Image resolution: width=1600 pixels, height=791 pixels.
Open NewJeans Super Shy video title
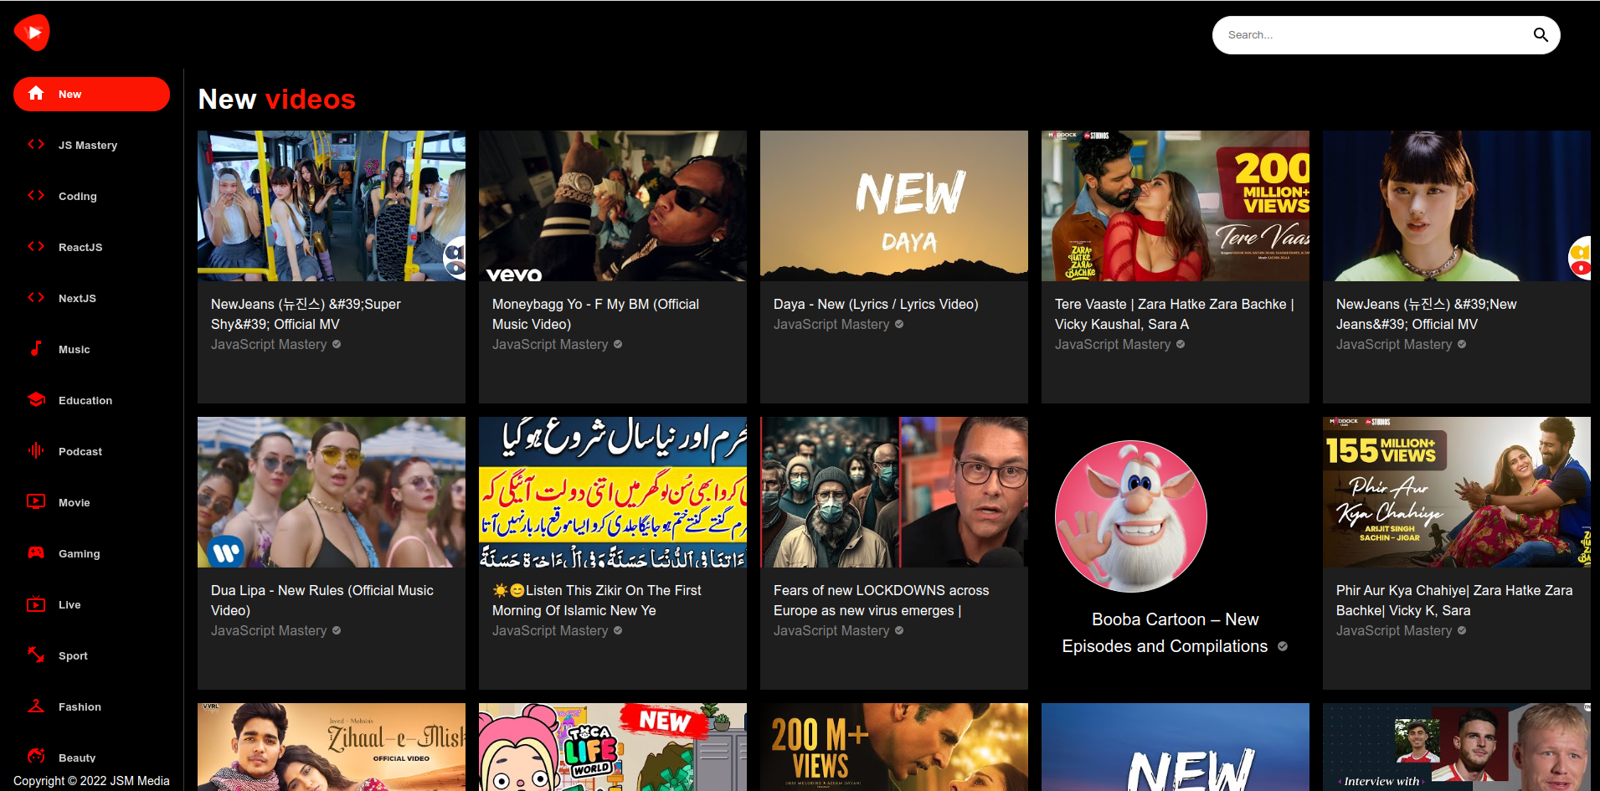click(x=306, y=314)
